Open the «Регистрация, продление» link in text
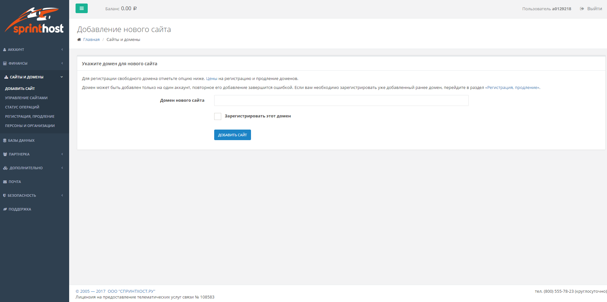Screen dimensions: 607x302 512,88
